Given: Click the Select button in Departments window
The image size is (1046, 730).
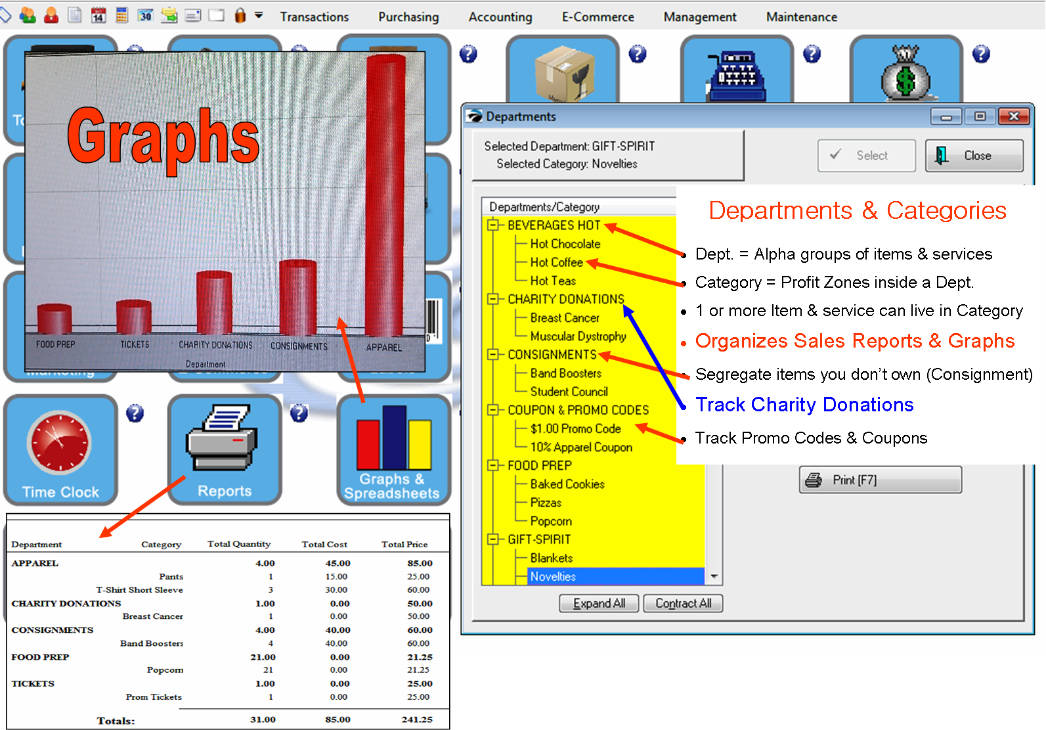Looking at the screenshot, I should click(x=867, y=156).
